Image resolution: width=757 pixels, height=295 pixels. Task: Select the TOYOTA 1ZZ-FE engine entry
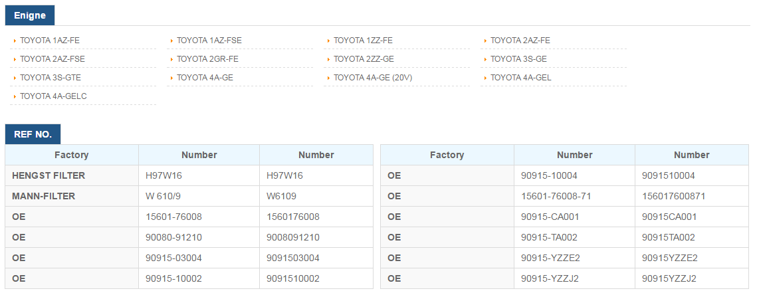click(363, 41)
